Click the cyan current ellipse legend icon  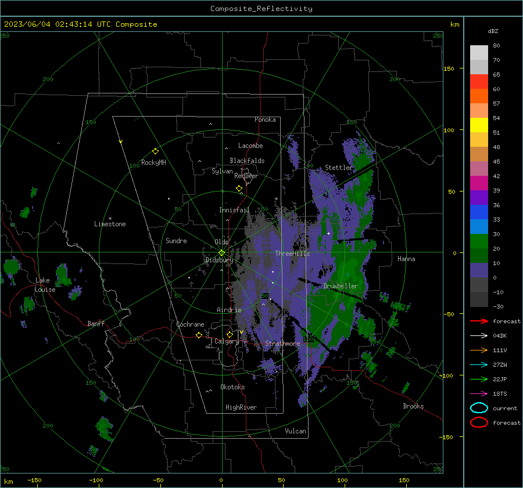(479, 408)
